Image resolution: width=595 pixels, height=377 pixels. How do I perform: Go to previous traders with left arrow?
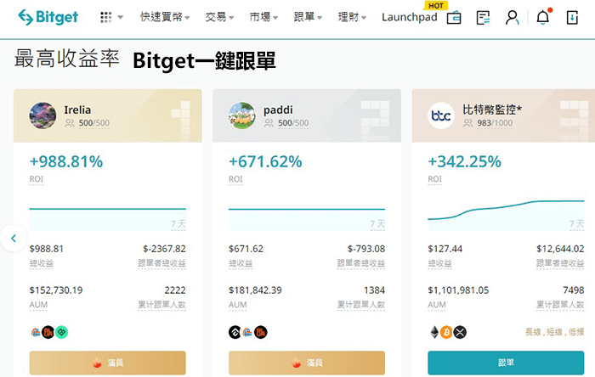[14, 238]
